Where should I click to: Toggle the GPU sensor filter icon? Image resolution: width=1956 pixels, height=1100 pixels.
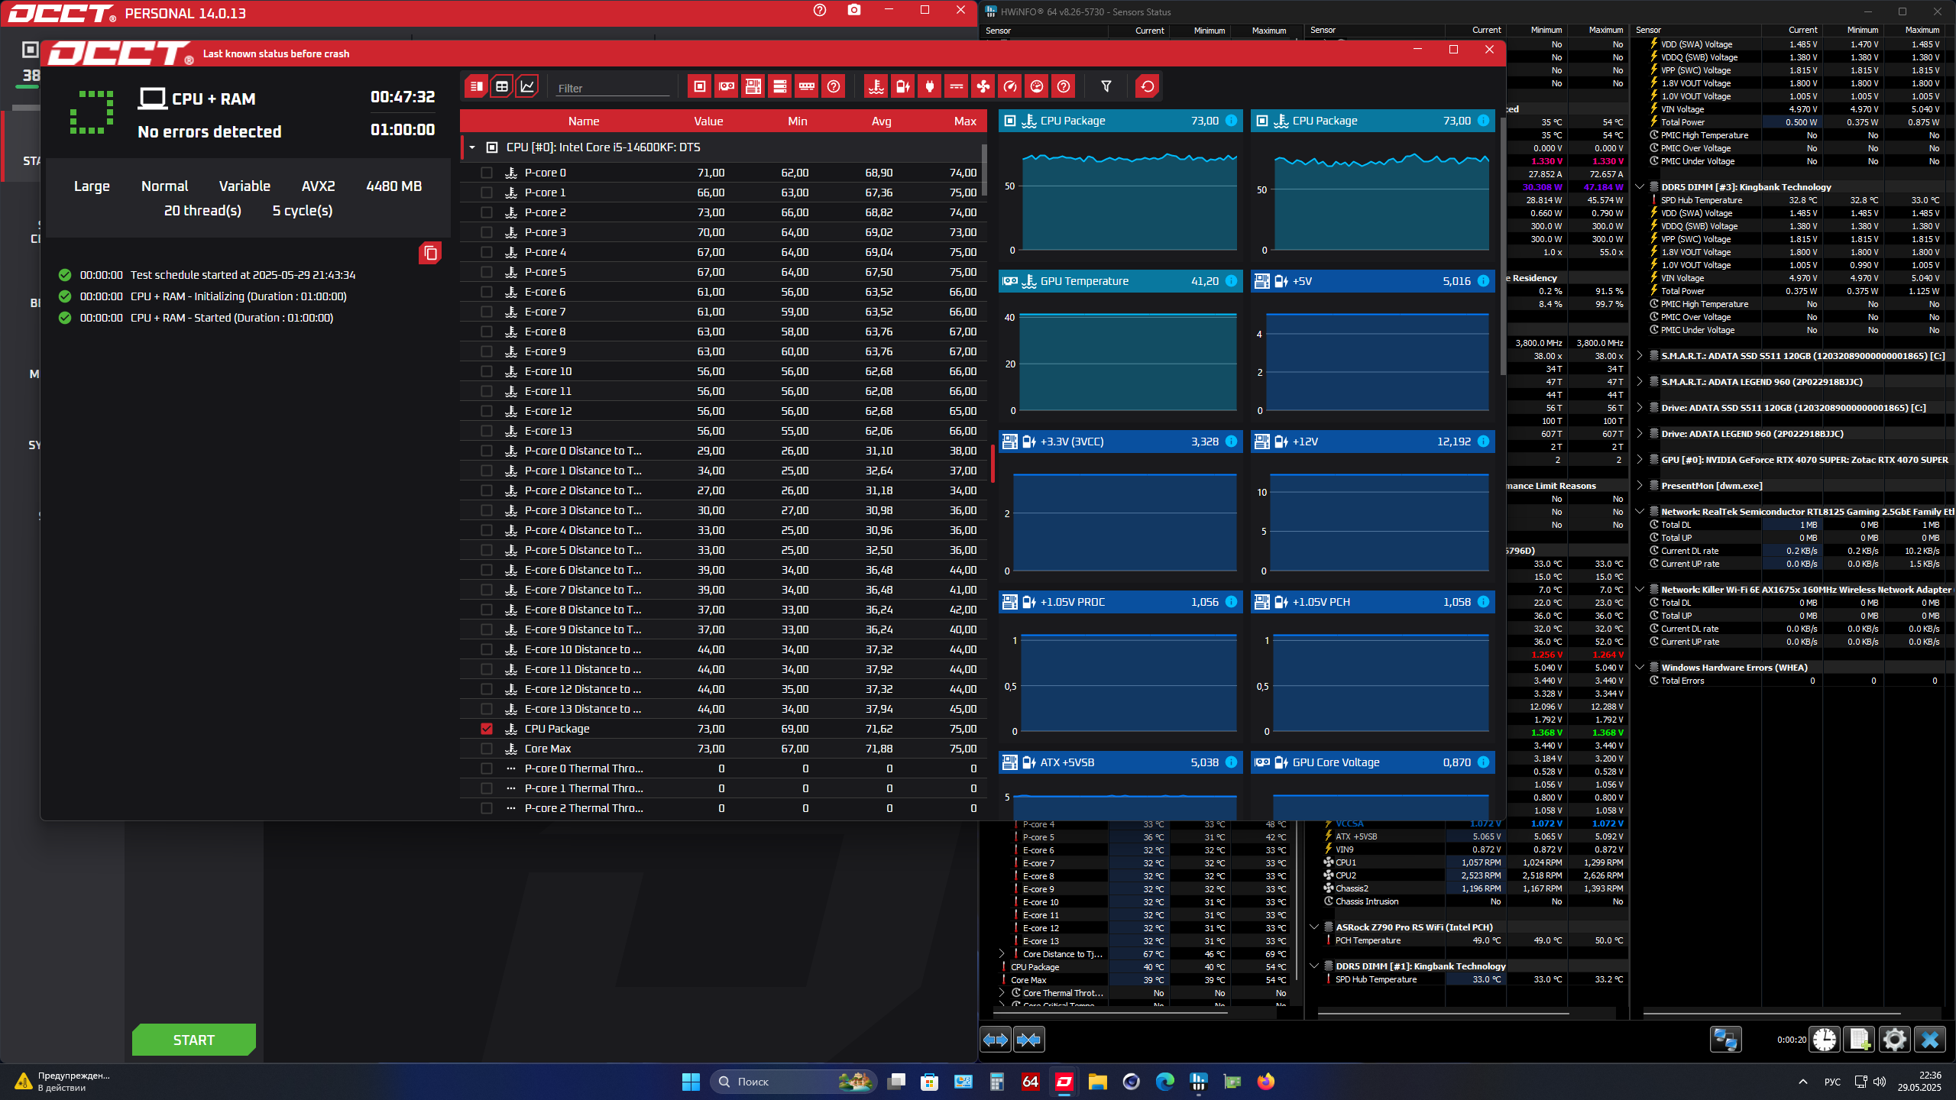[726, 86]
